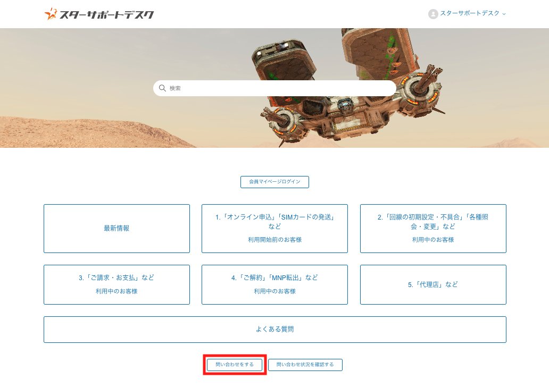
Task: Open the スターサポートデスク account dropdown
Action: click(473, 13)
